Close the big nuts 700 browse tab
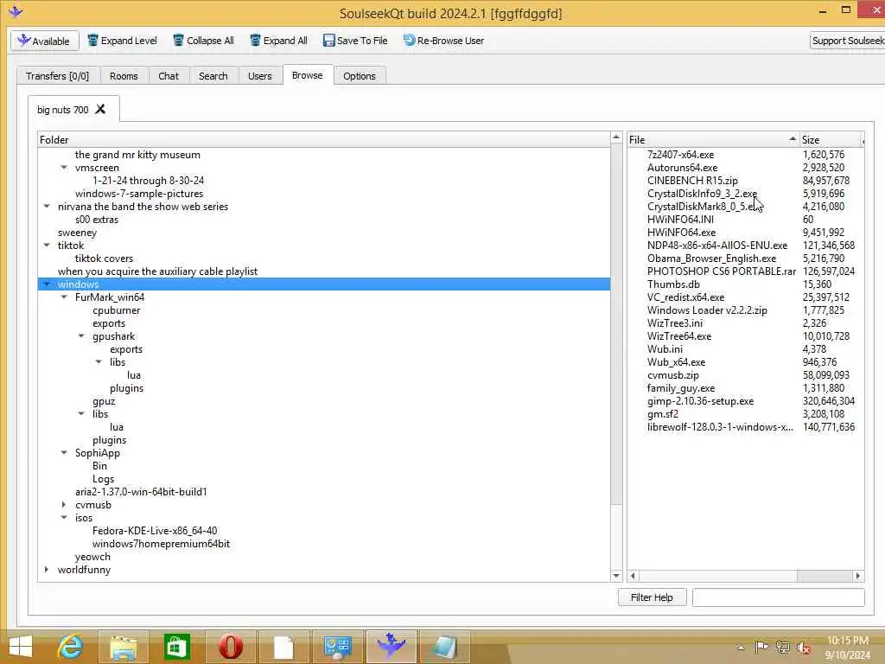885x664 pixels. [100, 109]
